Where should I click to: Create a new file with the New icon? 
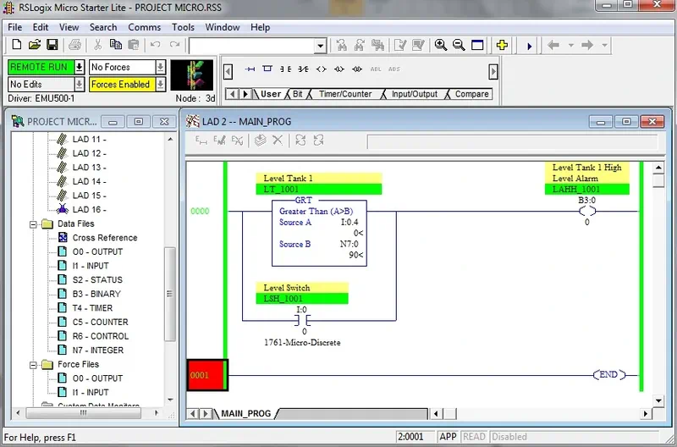[x=16, y=45]
